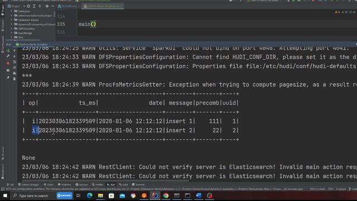
Task: Expand the EventBridge folder
Action: click(x=11, y=33)
